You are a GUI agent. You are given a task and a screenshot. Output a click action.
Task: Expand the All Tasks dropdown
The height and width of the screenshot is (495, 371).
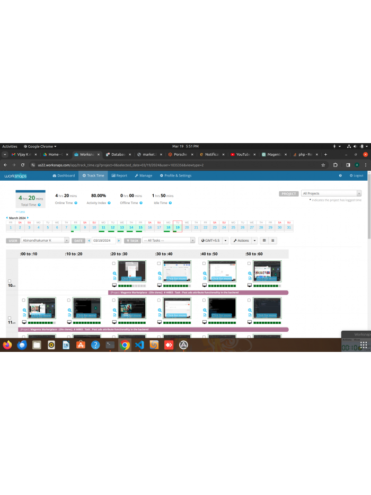pyautogui.click(x=169, y=241)
